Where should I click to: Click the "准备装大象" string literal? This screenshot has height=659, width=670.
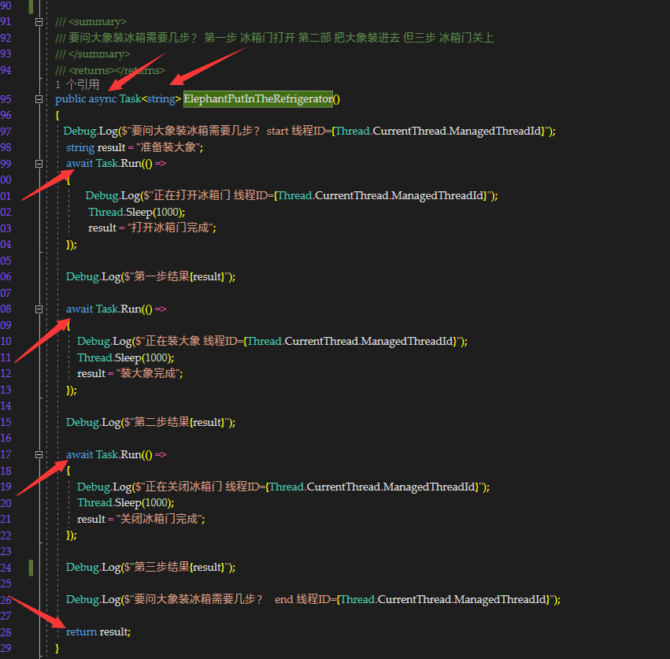pos(170,148)
